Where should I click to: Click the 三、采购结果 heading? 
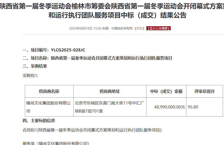tap(35, 66)
